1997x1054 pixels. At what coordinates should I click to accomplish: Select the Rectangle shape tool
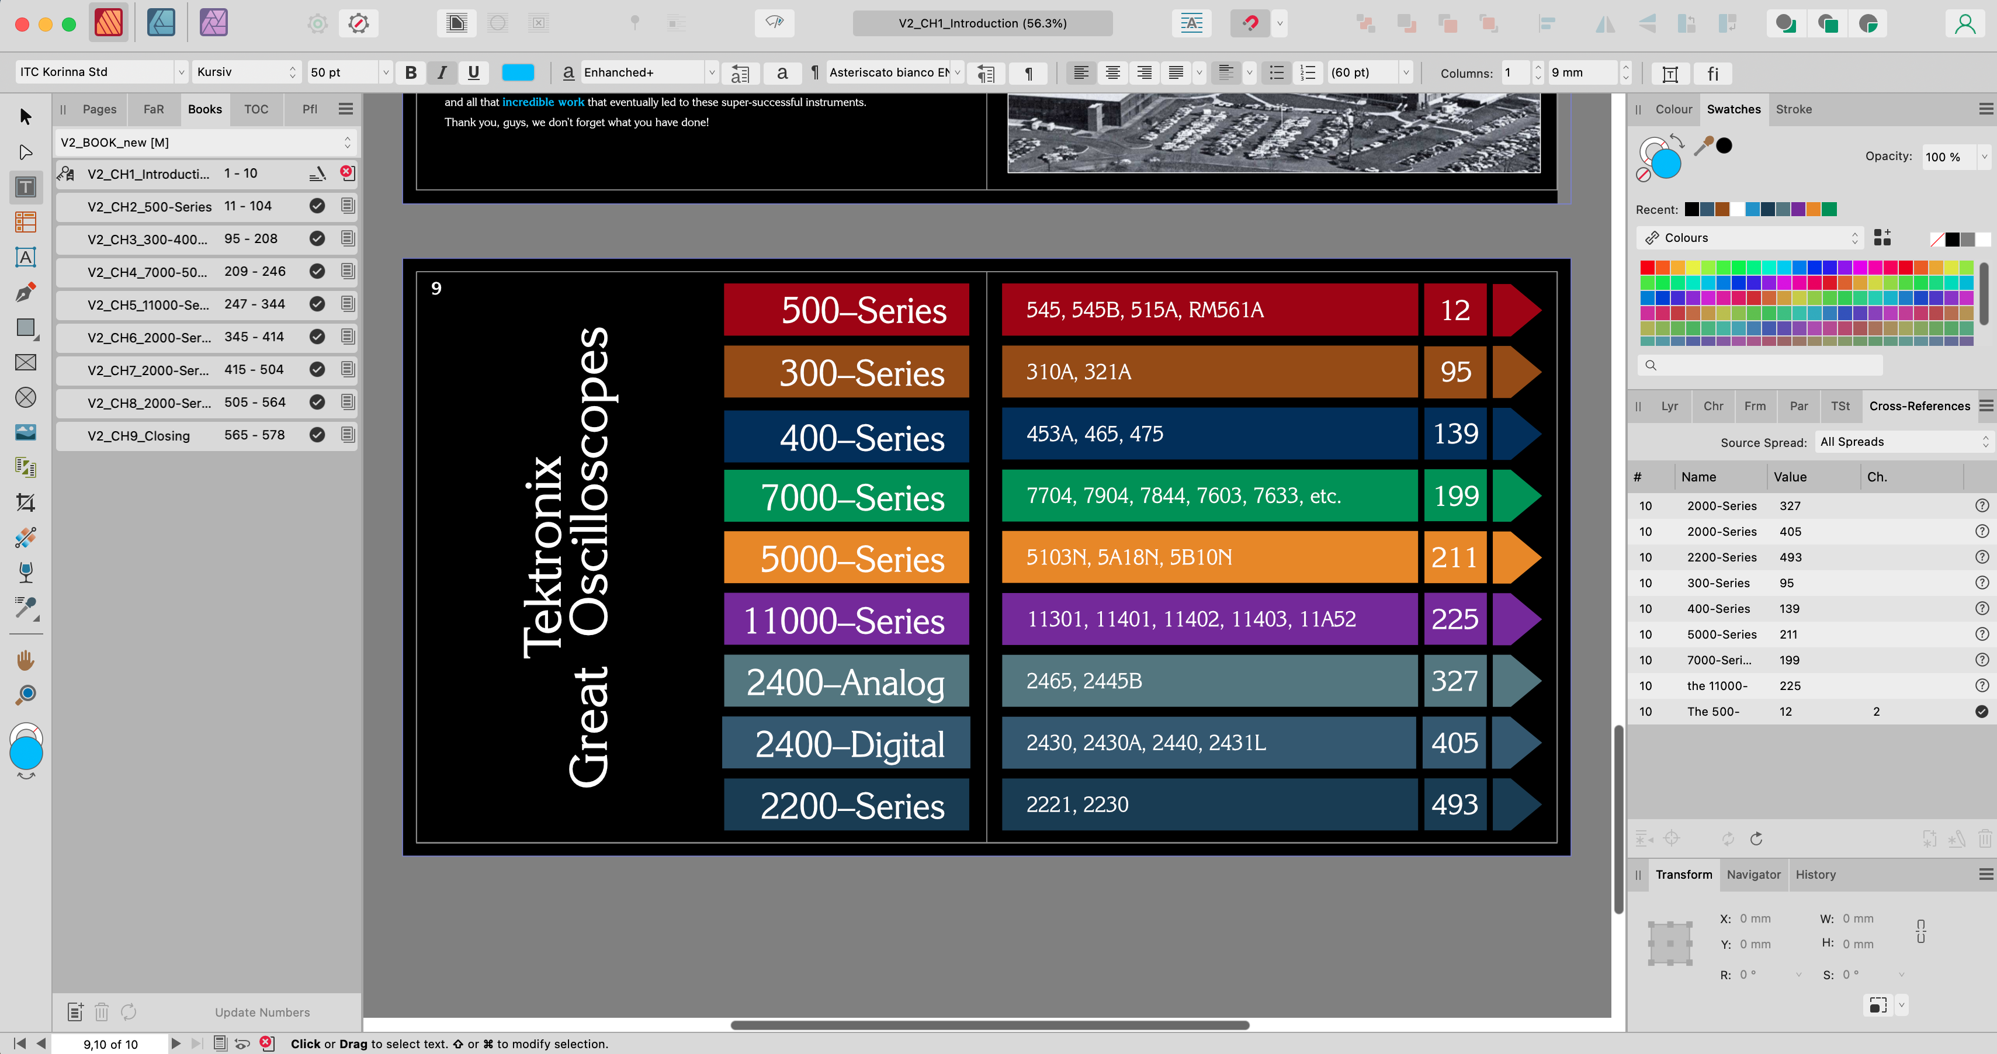pos(26,328)
